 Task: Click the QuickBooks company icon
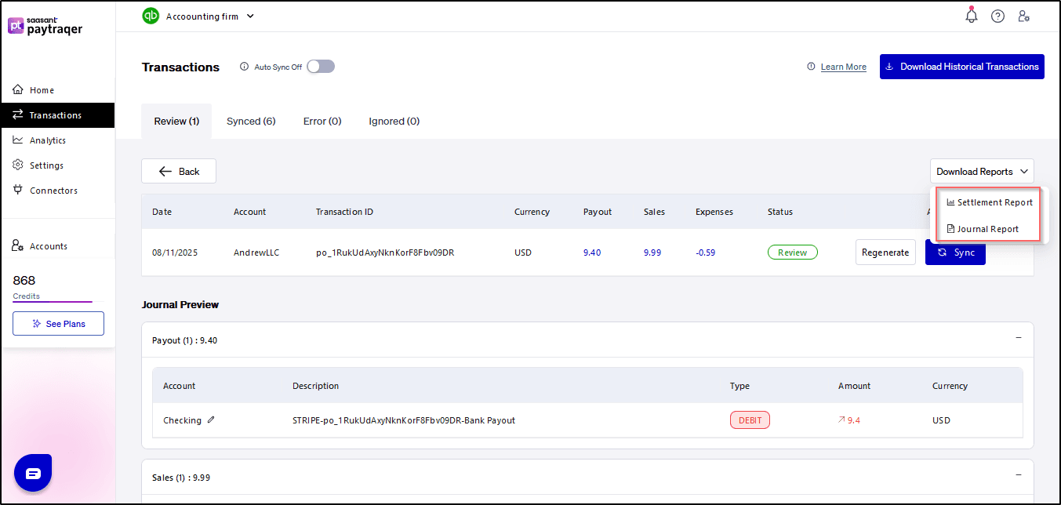[x=151, y=16]
